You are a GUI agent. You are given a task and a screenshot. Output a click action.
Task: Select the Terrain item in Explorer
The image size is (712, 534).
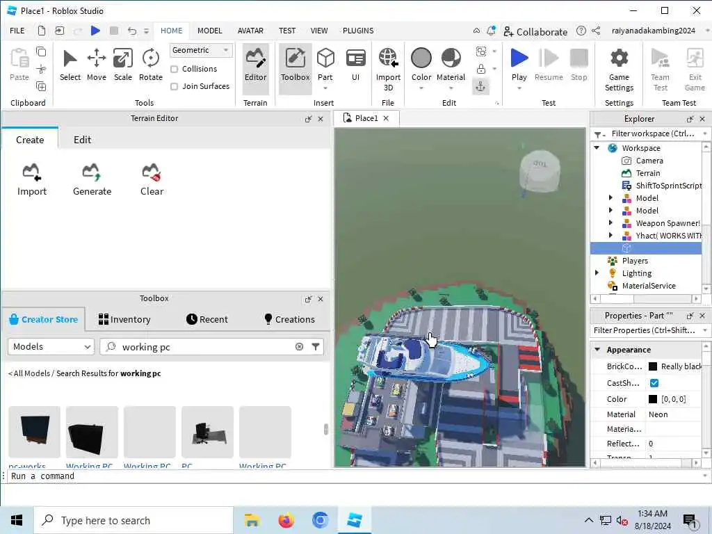coord(647,173)
